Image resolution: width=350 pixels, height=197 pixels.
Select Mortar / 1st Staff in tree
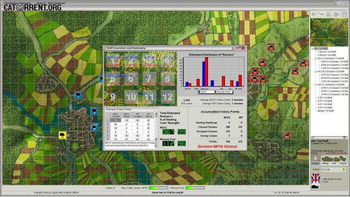326,111
